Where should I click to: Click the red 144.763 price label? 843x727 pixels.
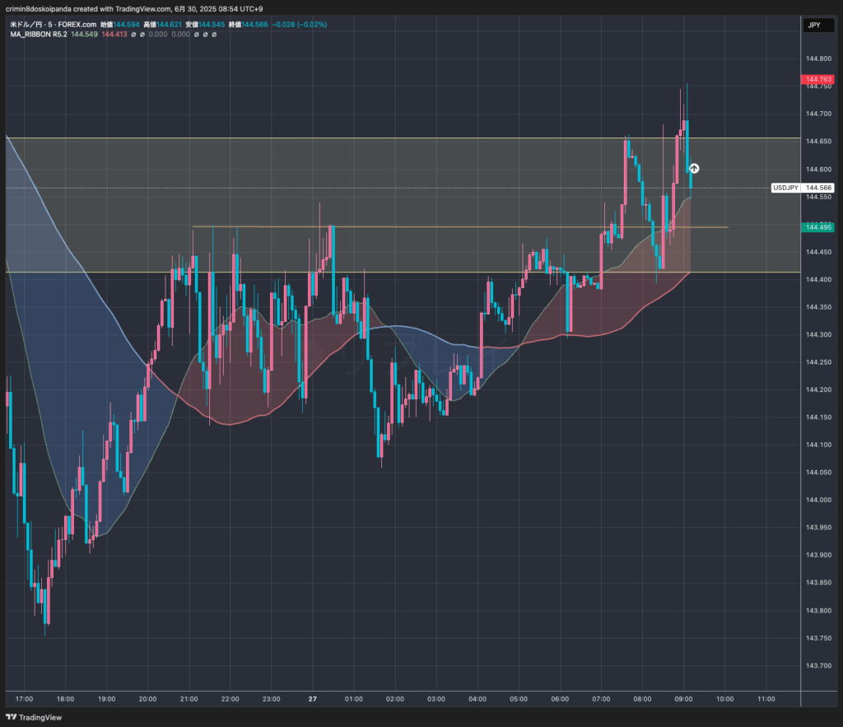pyautogui.click(x=817, y=79)
